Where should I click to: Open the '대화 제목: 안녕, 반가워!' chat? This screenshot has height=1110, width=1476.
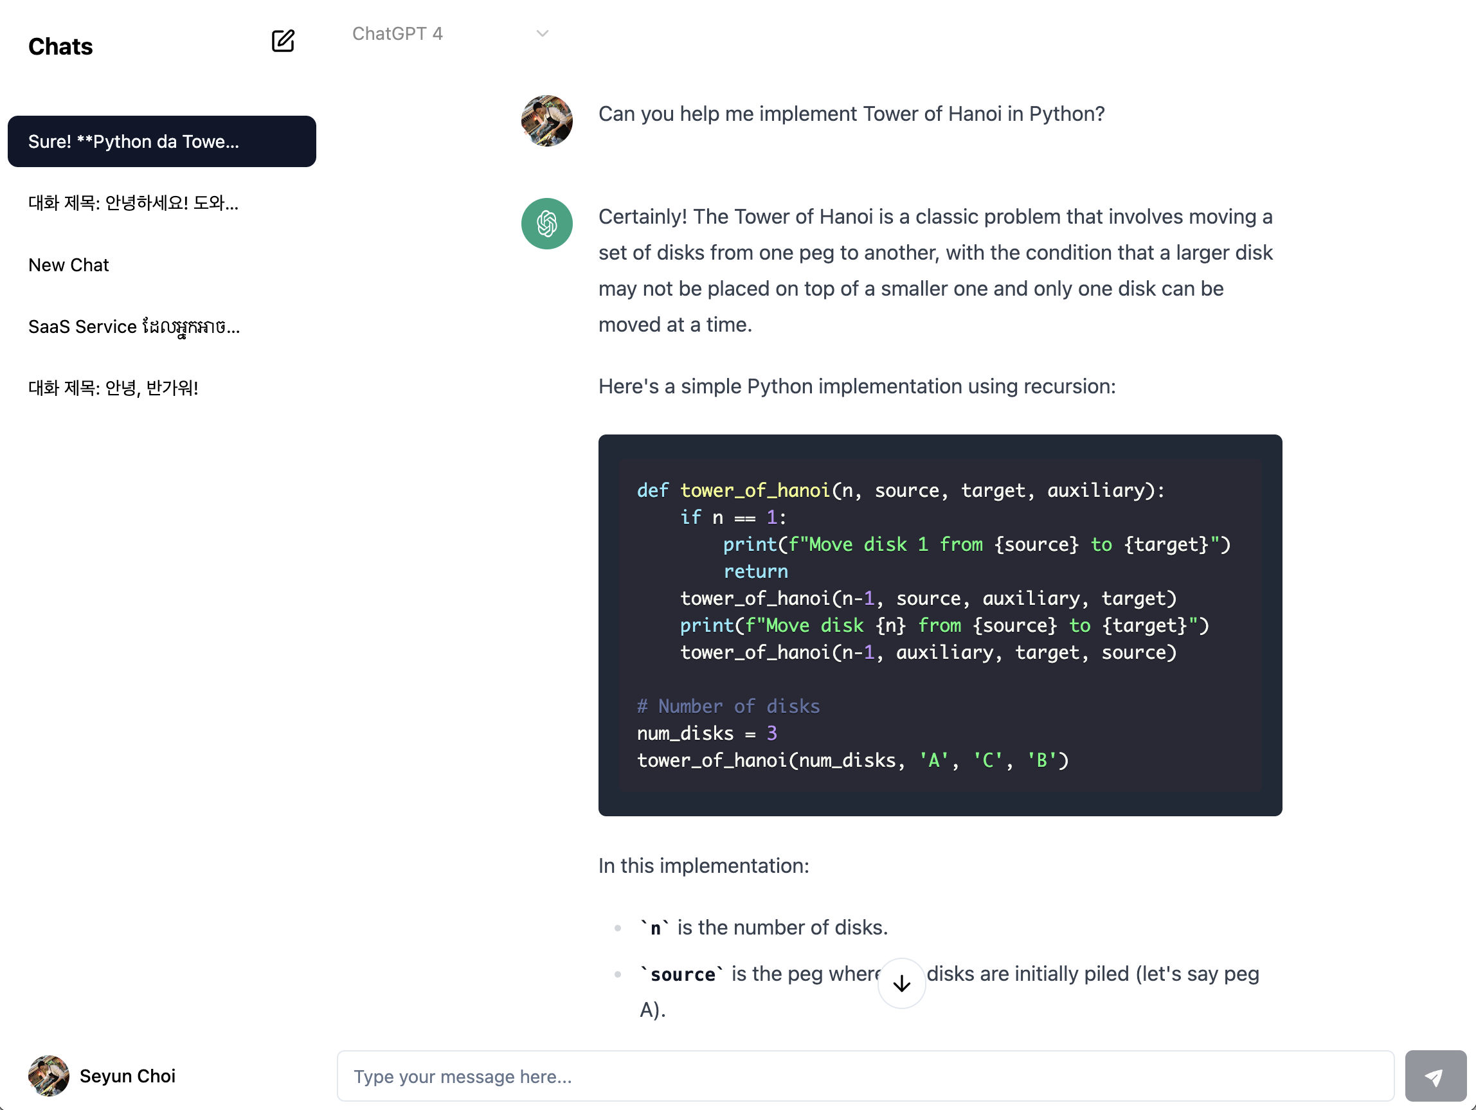(x=162, y=388)
